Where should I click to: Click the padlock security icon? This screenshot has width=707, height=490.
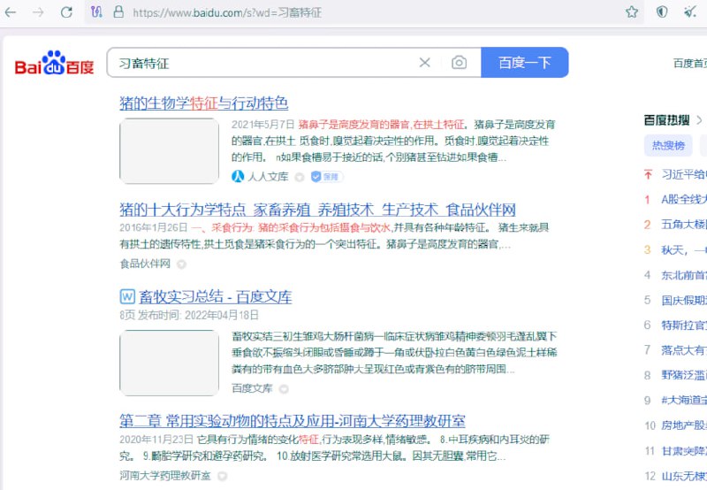coord(118,11)
